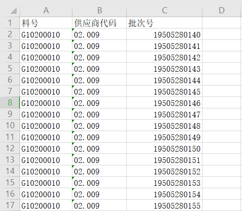Click cell with batch number 19505280149
242x211 pixels.
(x=164, y=137)
